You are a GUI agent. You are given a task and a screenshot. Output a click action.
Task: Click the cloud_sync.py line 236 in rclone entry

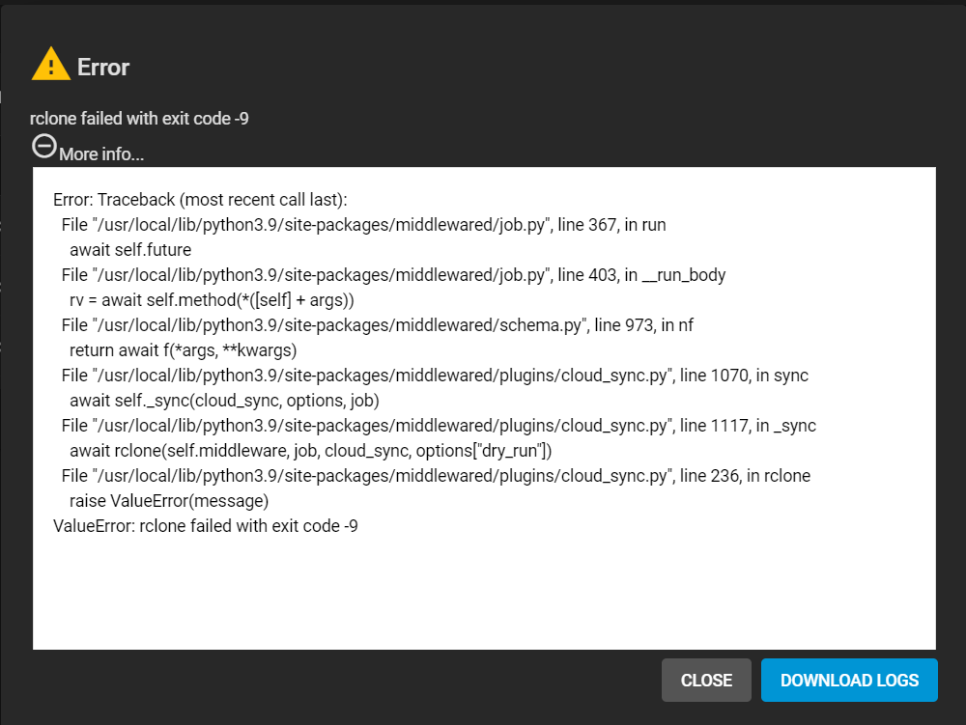coord(437,476)
